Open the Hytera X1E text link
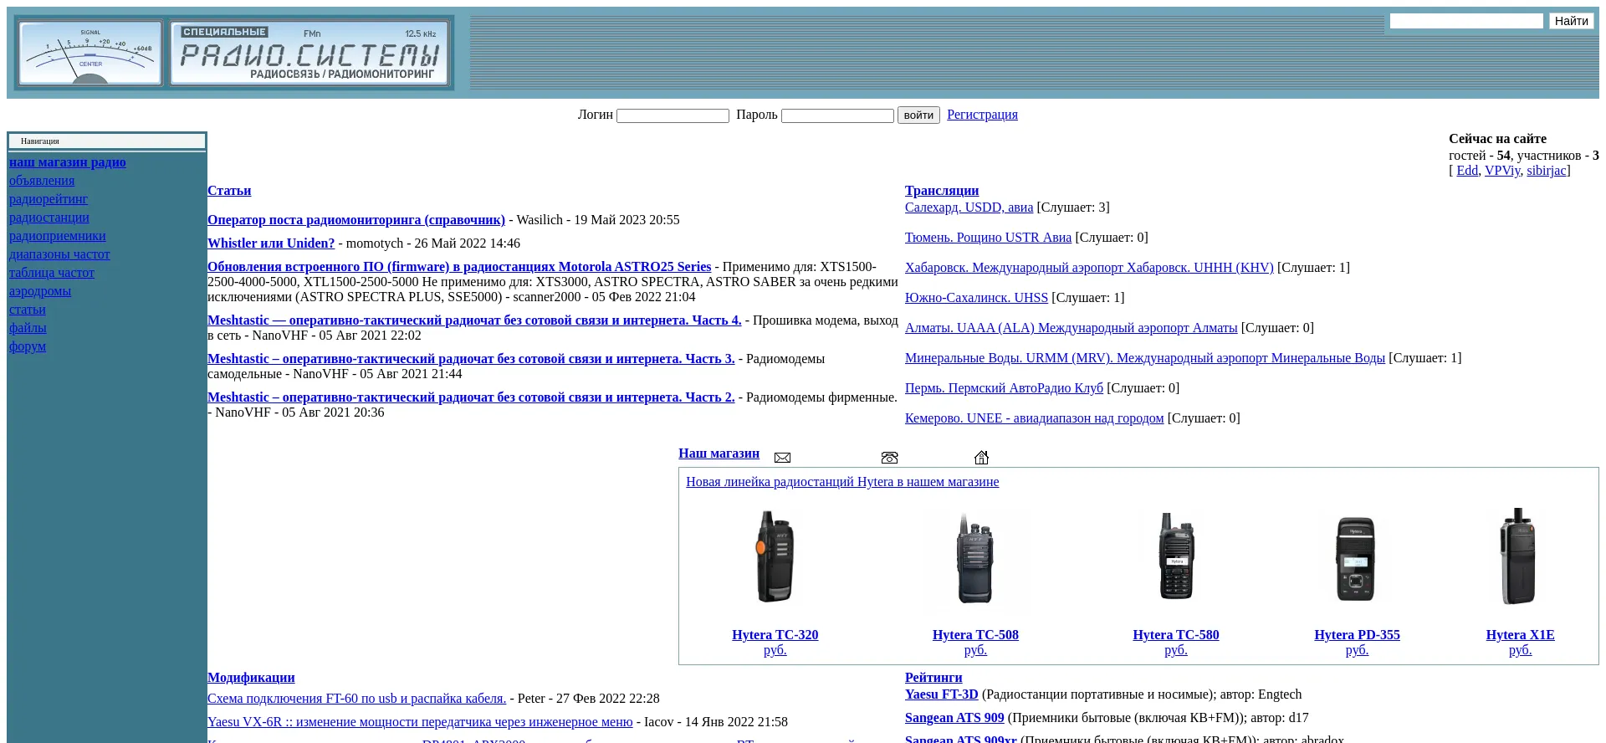The height and width of the screenshot is (743, 1606). pos(1520,635)
